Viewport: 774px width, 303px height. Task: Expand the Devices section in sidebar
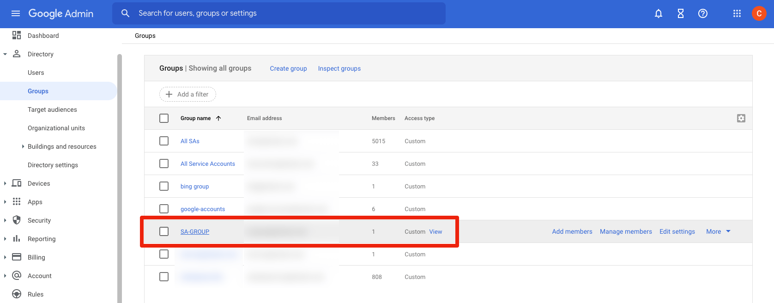5,183
